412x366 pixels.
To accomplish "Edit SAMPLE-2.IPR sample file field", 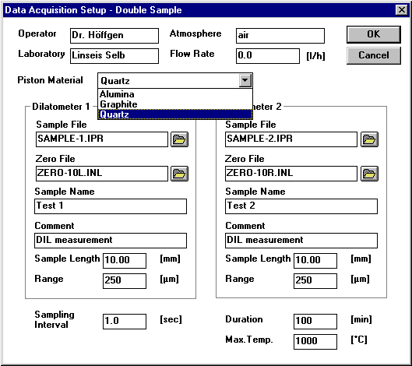I will (291, 139).
